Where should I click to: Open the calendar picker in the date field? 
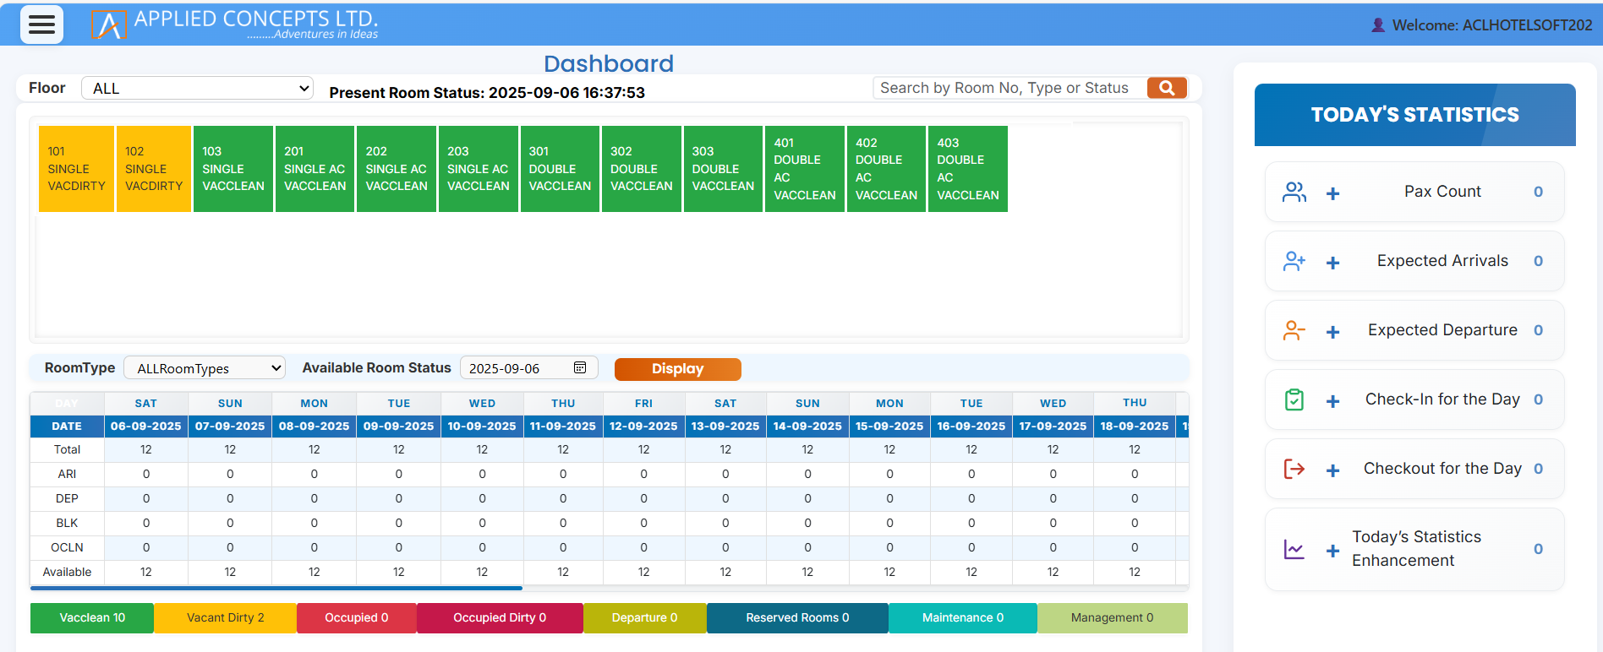(x=580, y=368)
